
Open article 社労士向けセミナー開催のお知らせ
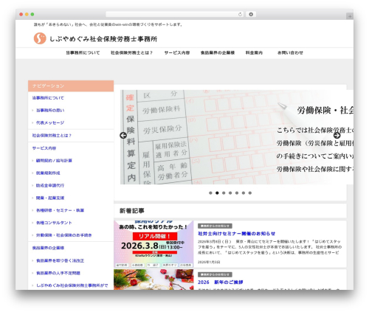(x=236, y=234)
